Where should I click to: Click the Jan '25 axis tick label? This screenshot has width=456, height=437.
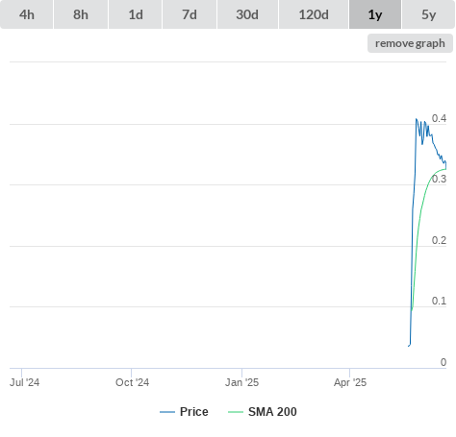[x=241, y=382]
